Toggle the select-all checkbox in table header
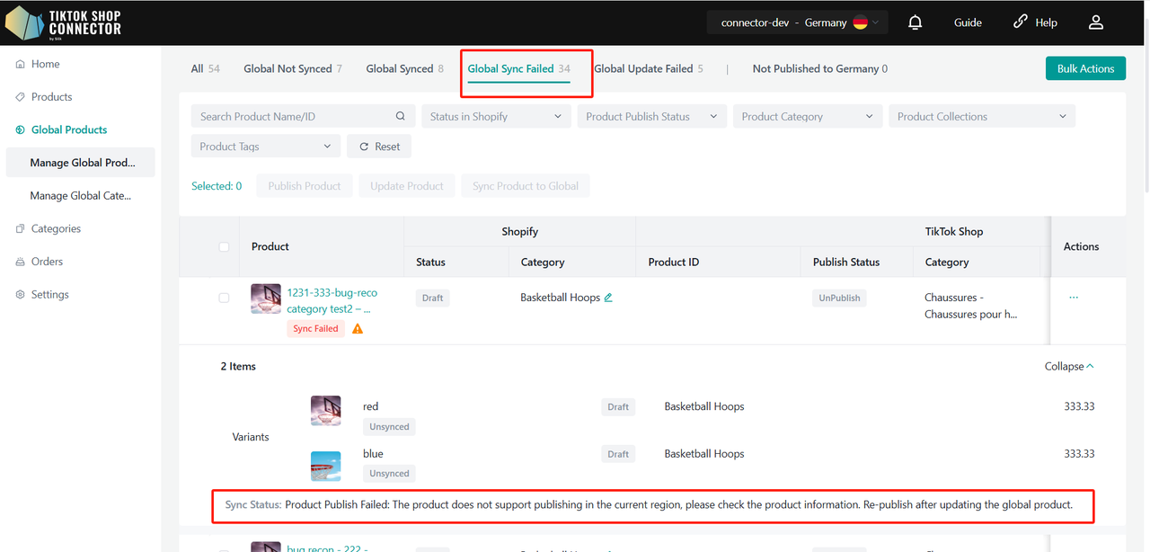This screenshot has width=1150, height=552. (224, 247)
